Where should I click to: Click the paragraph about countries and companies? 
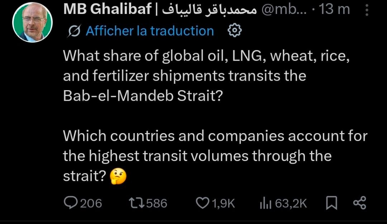(215, 155)
